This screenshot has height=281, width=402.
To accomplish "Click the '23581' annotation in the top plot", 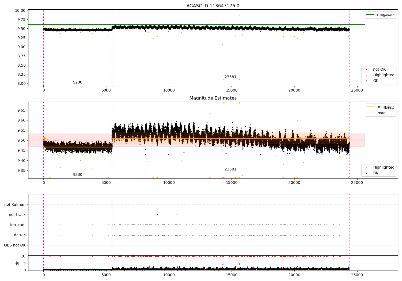I will point(230,77).
